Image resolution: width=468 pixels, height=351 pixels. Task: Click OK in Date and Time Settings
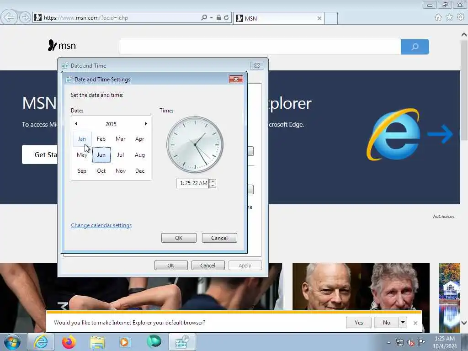[179, 238]
